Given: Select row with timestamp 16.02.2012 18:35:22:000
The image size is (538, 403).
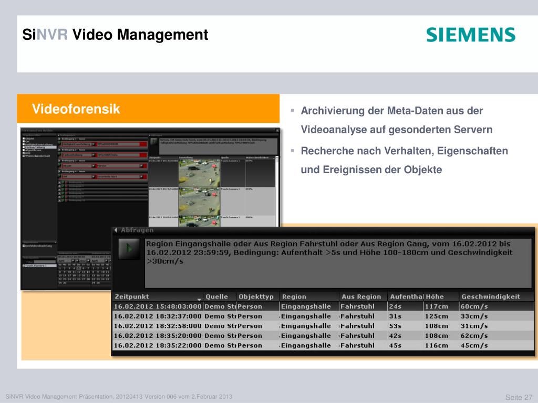Looking at the screenshot, I should coord(323,345).
